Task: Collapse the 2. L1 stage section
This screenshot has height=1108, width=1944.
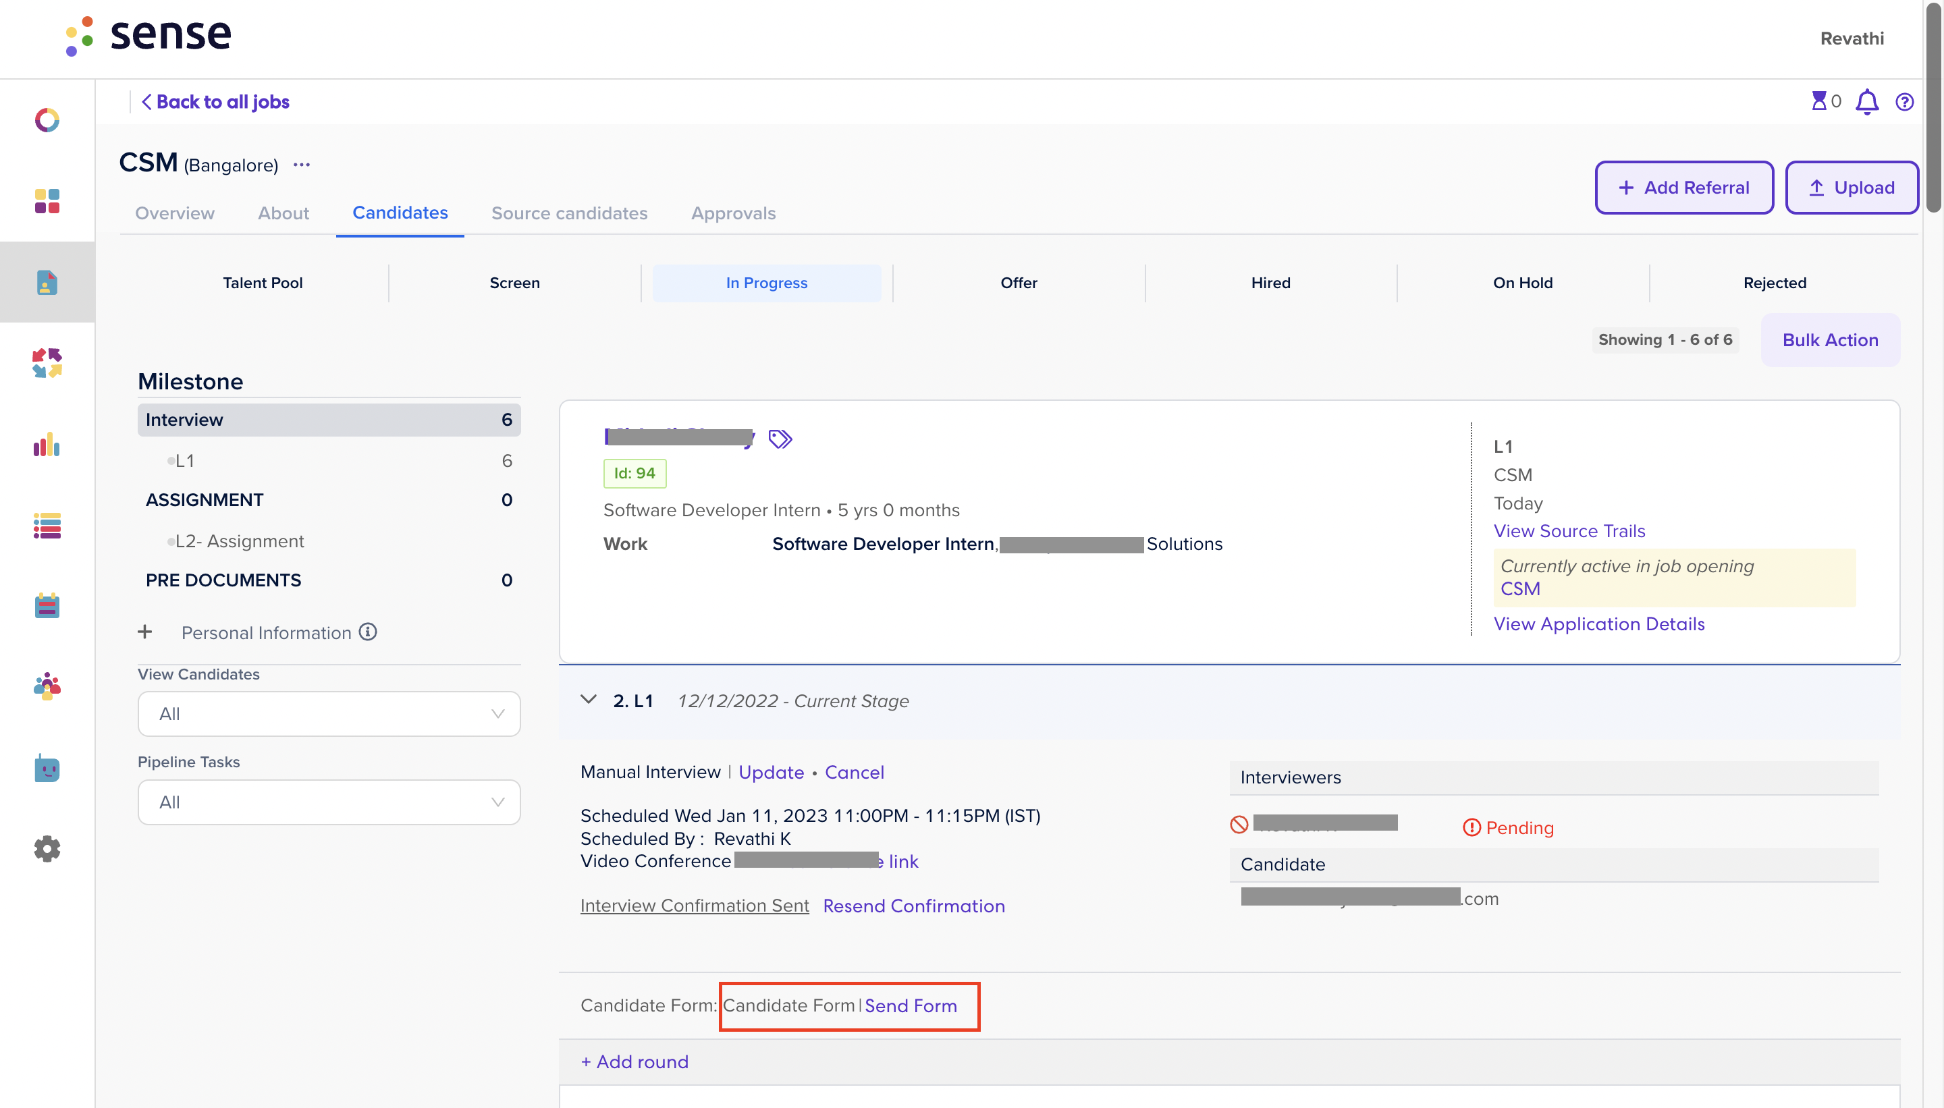Action: tap(589, 699)
